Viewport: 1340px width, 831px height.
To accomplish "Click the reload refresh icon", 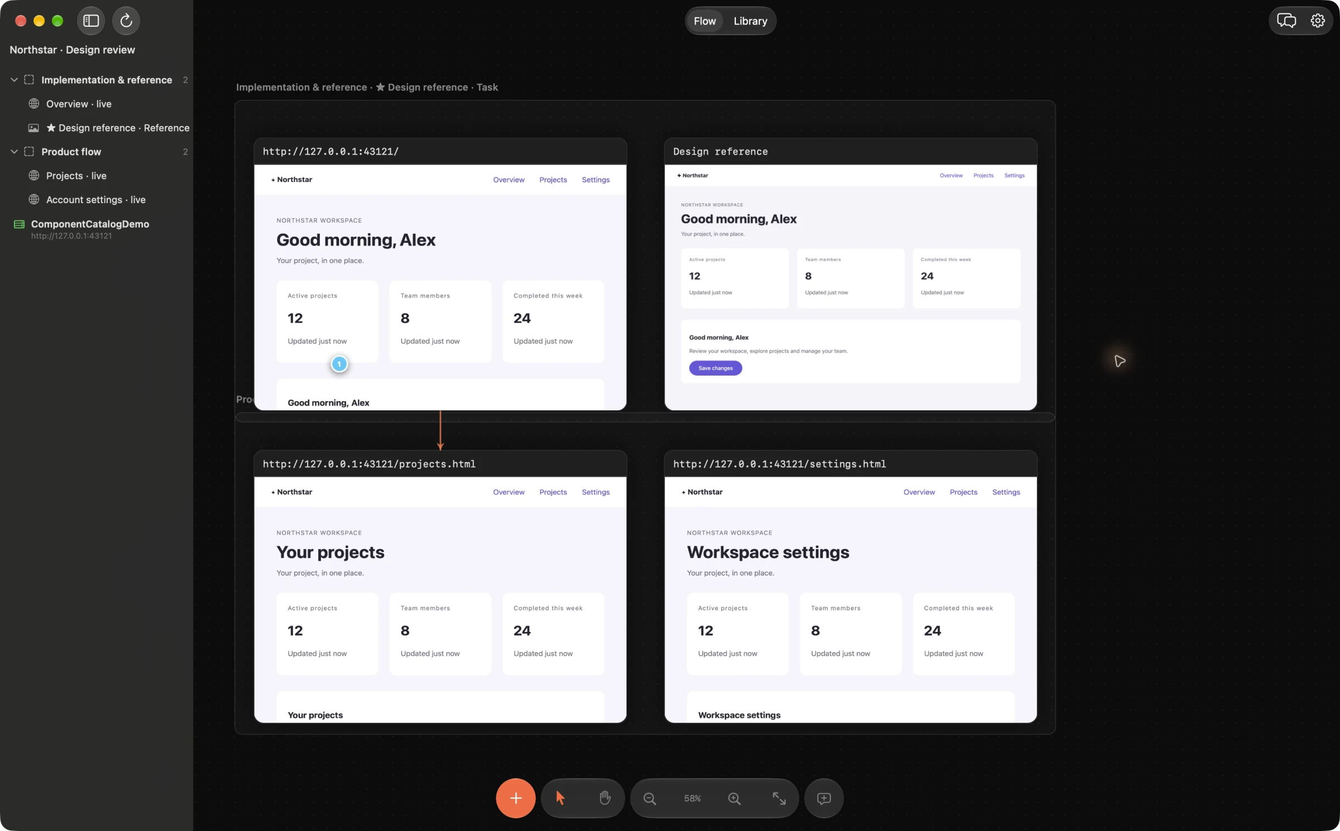I will tap(126, 21).
